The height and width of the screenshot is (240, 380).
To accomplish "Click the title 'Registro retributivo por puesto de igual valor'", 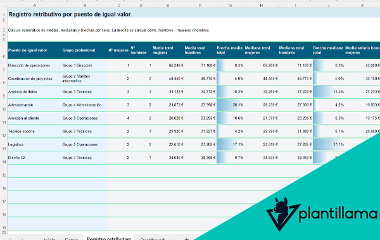I will tap(70, 15).
